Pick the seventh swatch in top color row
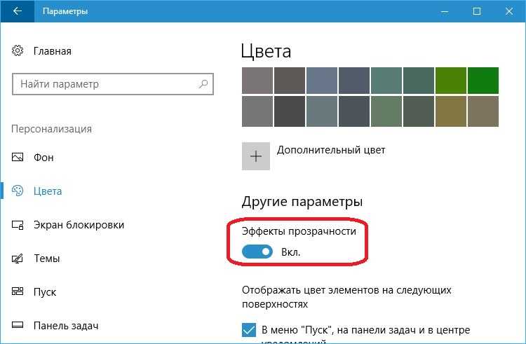The width and height of the screenshot is (526, 344). (451, 81)
